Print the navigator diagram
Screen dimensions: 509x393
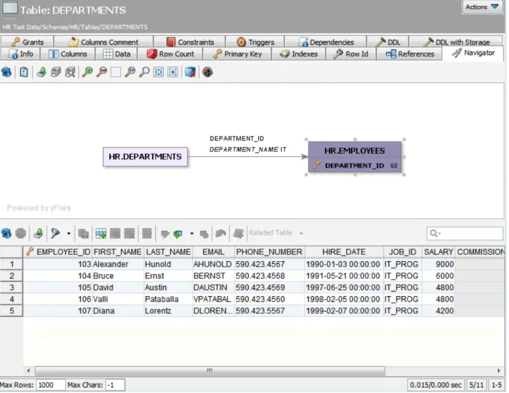point(56,71)
